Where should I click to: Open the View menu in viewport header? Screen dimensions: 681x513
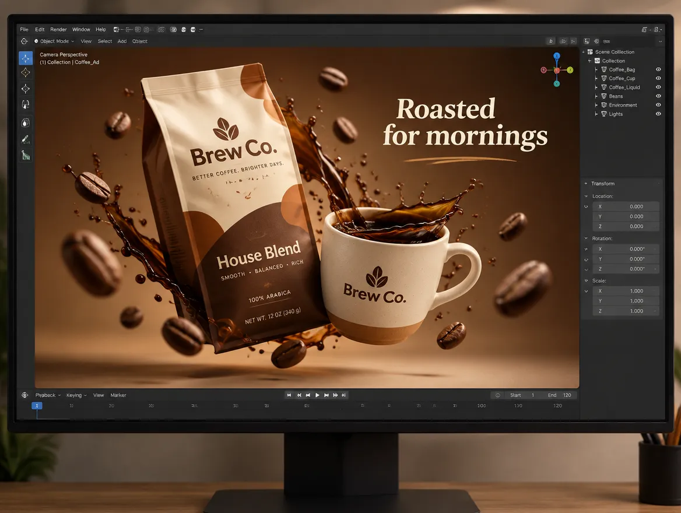[x=86, y=41]
